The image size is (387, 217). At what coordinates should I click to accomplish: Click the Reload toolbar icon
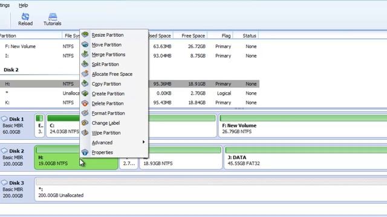pos(25,17)
